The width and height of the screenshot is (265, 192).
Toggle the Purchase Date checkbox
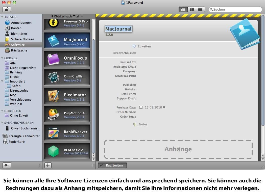click(141, 107)
